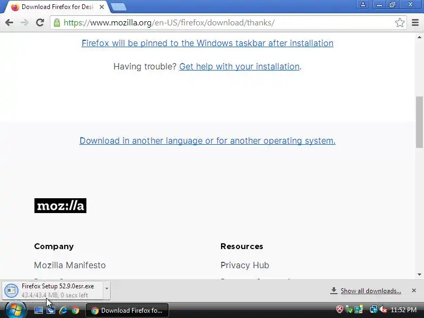
Task: Reload the current page
Action: pyautogui.click(x=40, y=23)
